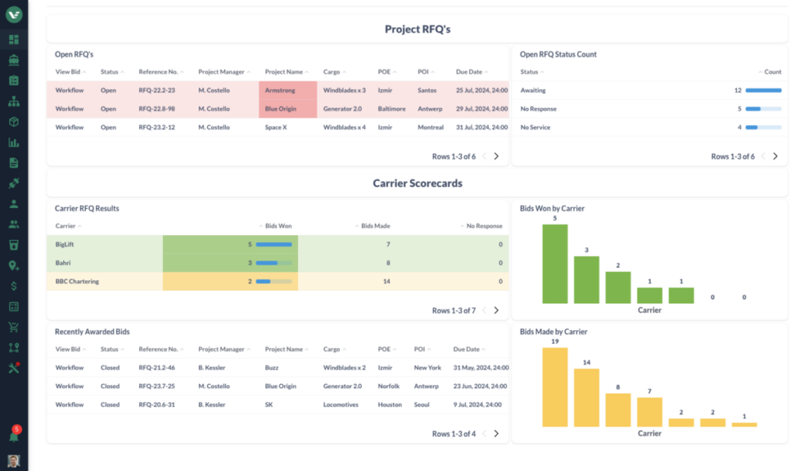This screenshot has height=471, width=795.
Task: Click the calculator icon in the sidebar
Action: 14,307
